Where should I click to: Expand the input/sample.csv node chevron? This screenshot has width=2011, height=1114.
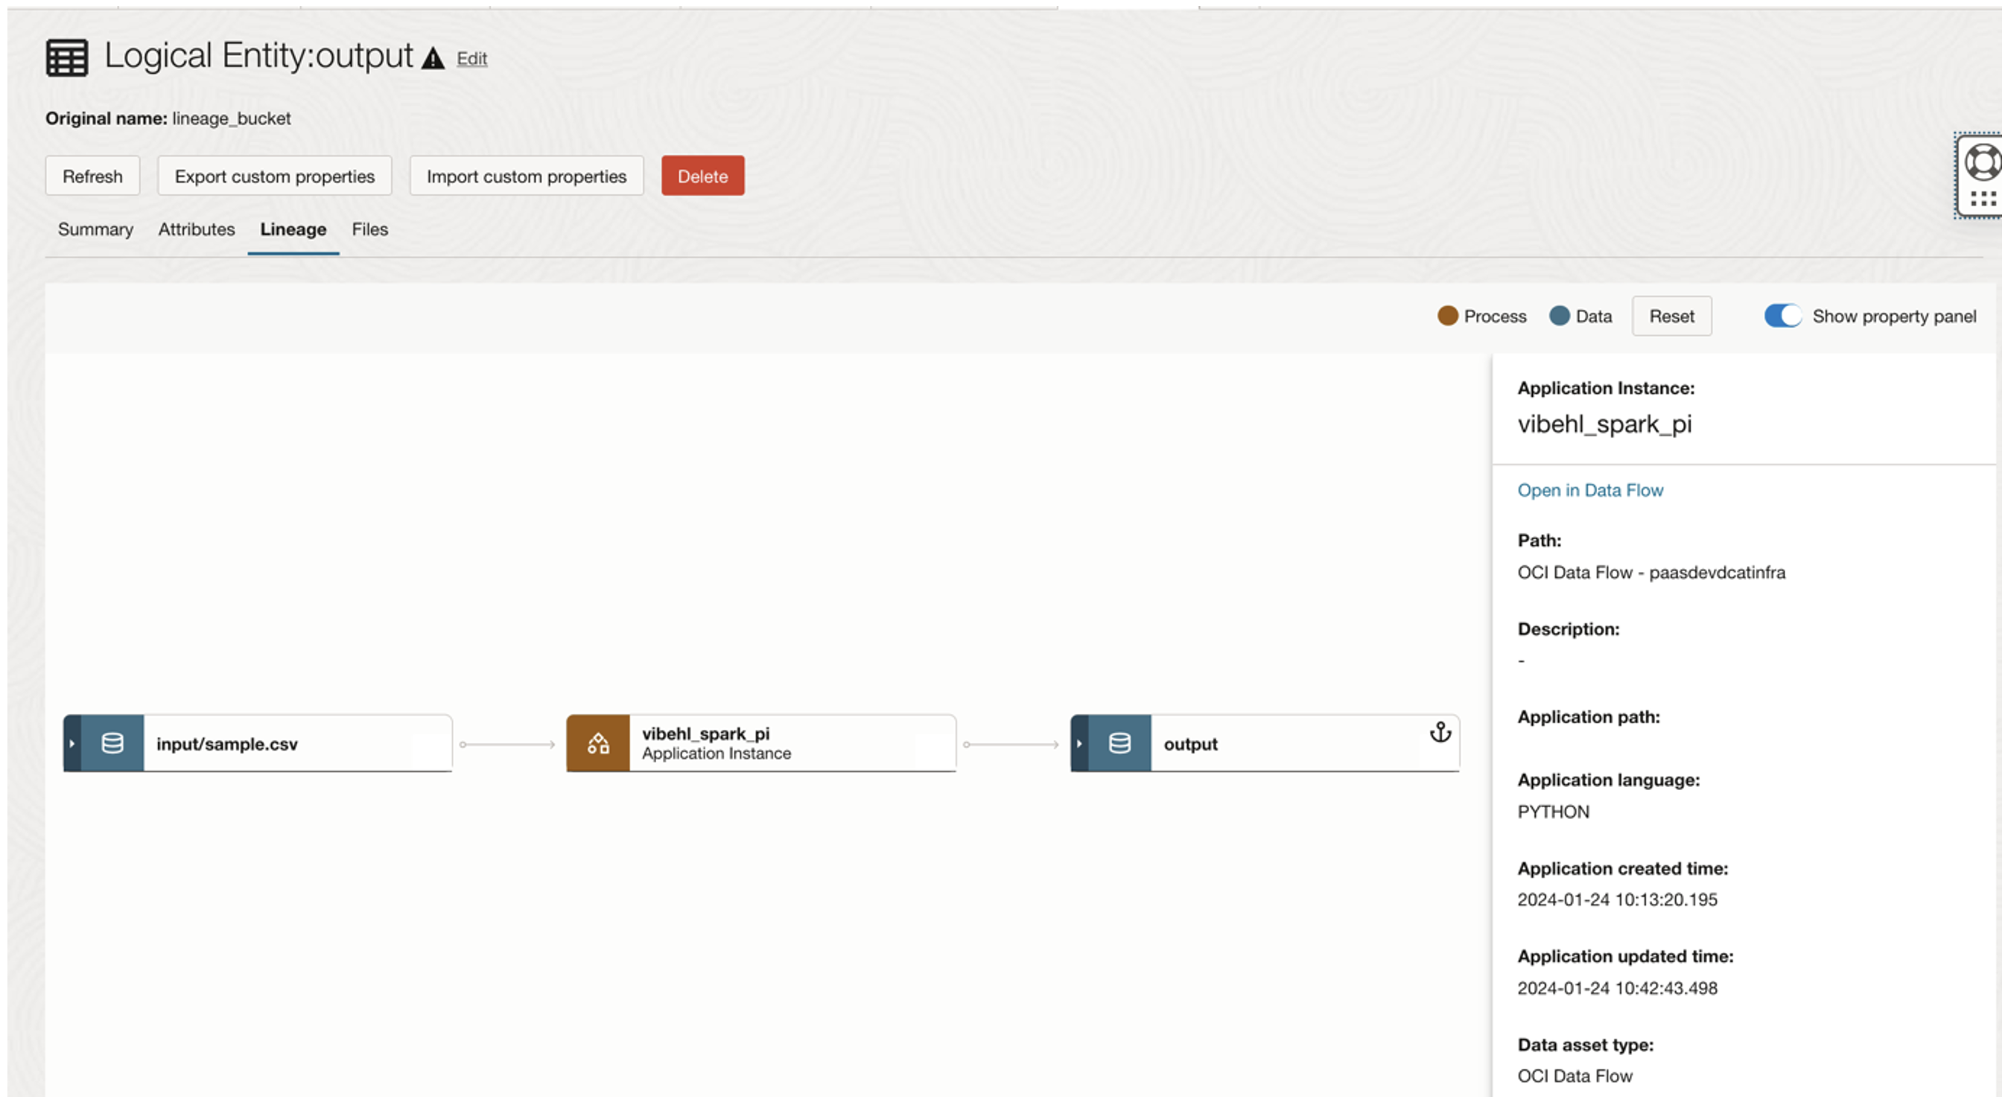[x=71, y=743]
